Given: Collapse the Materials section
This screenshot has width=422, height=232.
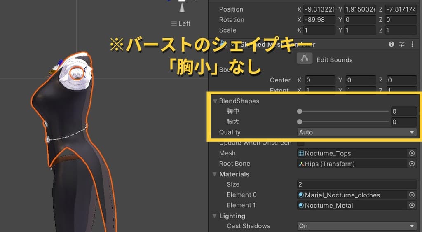Looking at the screenshot, I should tap(214, 174).
